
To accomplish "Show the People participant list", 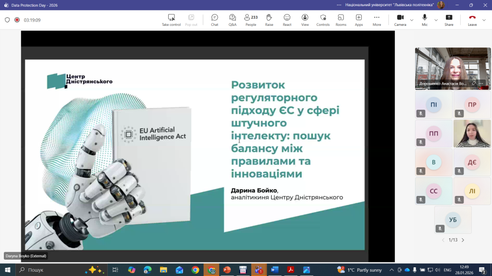I will coord(251,20).
